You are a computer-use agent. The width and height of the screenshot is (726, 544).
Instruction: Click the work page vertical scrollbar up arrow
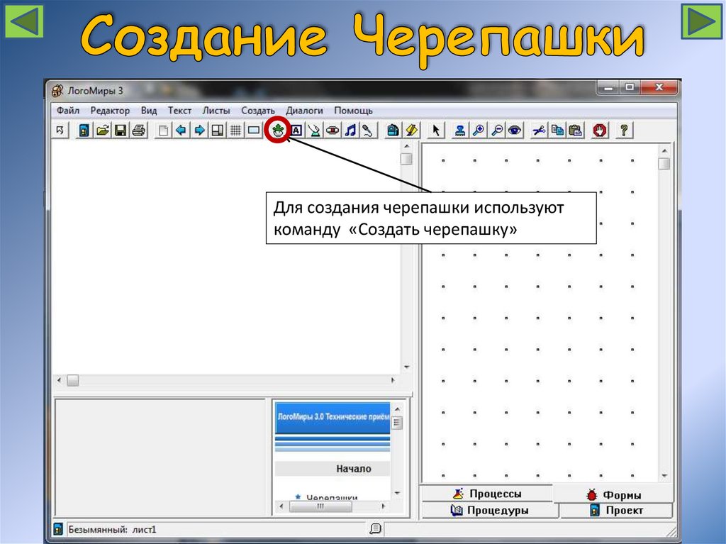tap(406, 146)
